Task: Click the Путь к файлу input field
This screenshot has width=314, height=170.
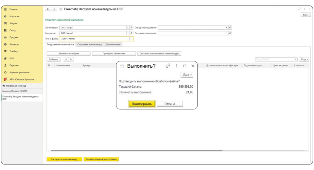Action: pyautogui.click(x=94, y=39)
